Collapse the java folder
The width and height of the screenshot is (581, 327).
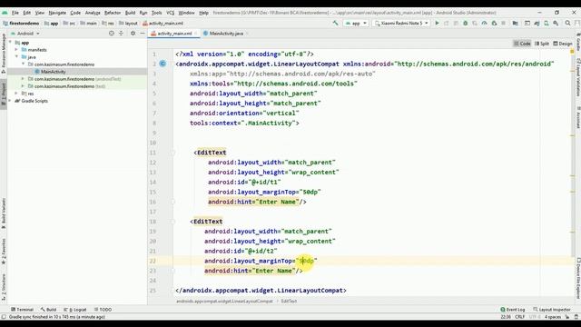click(x=16, y=57)
